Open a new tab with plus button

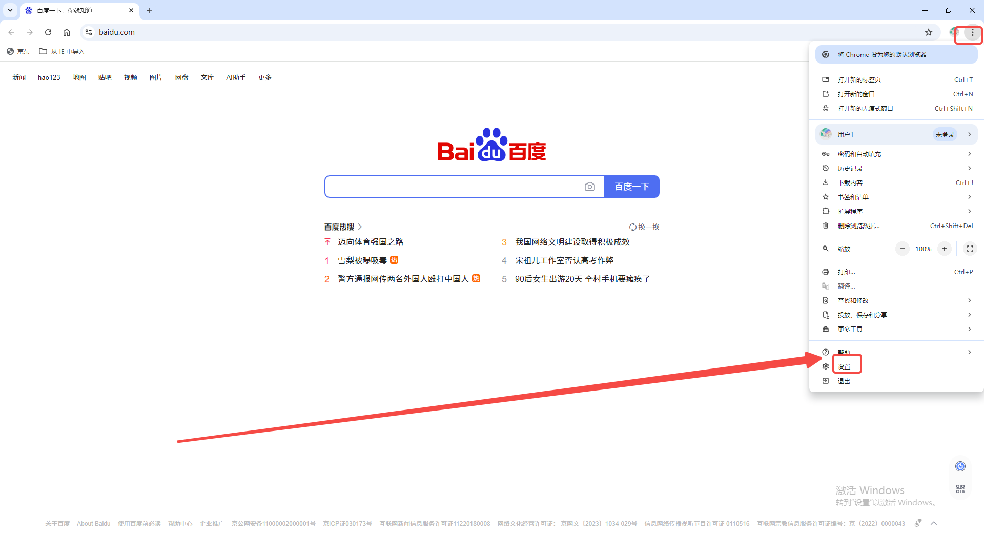(x=150, y=10)
